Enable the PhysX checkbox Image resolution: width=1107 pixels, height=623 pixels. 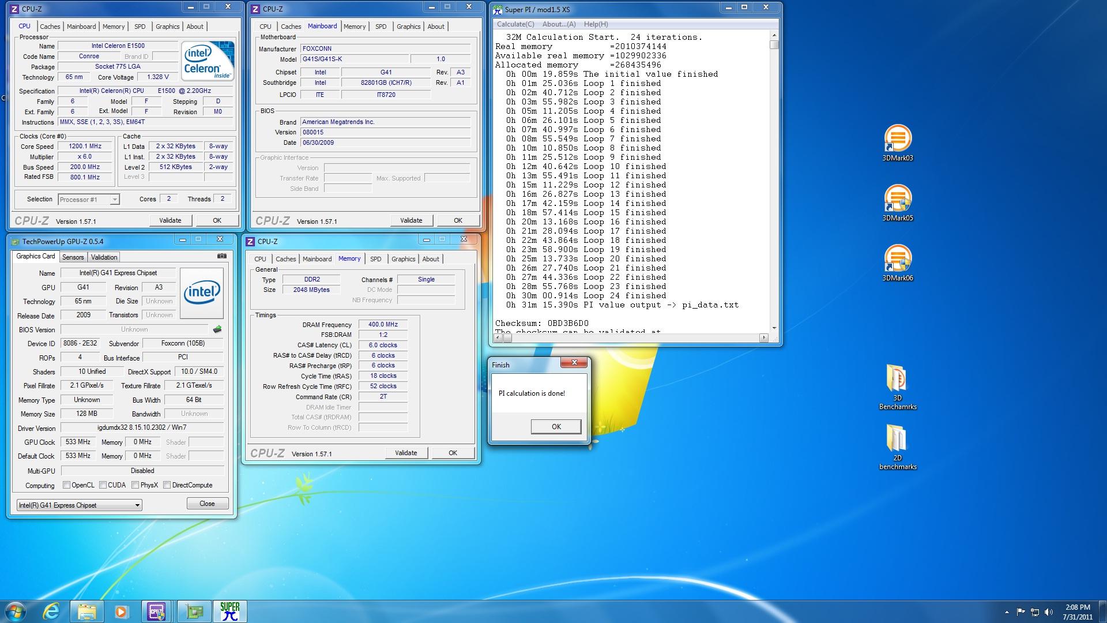[135, 485]
